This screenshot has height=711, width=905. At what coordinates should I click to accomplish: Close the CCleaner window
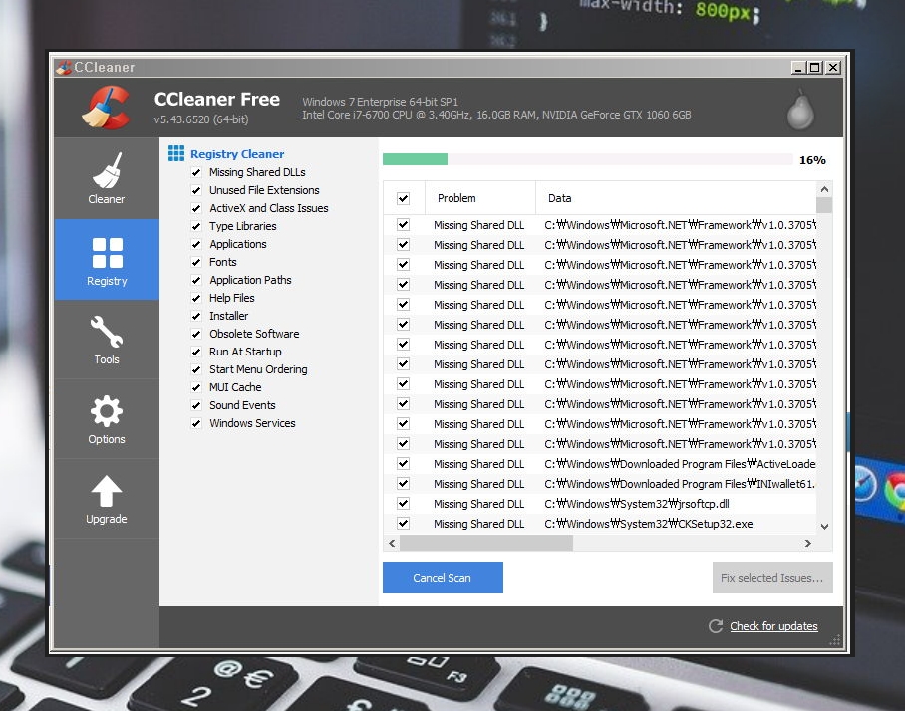[833, 68]
